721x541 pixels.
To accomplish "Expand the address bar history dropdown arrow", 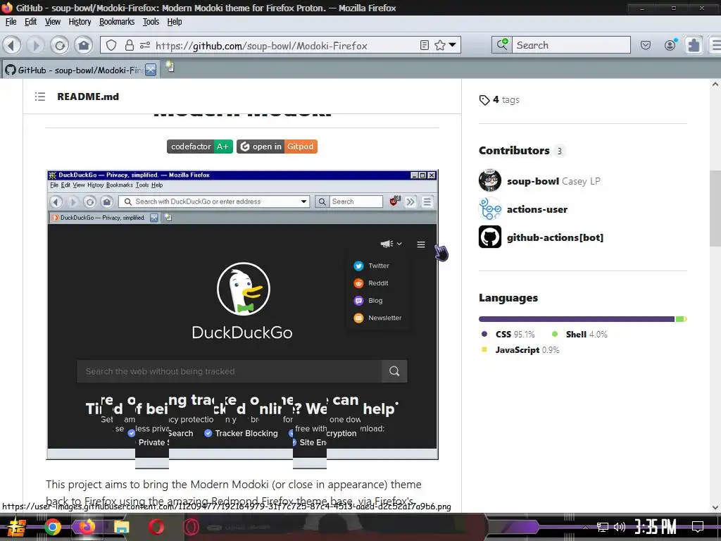I will tap(453, 45).
